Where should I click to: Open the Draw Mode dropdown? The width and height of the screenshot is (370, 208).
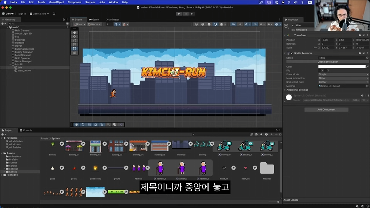[343, 74]
